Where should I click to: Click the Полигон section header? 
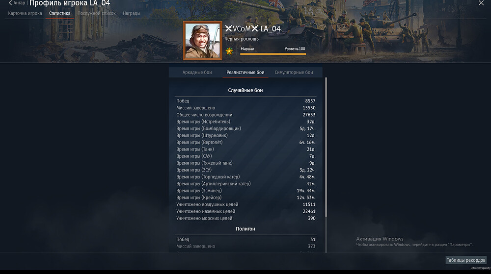(245, 229)
